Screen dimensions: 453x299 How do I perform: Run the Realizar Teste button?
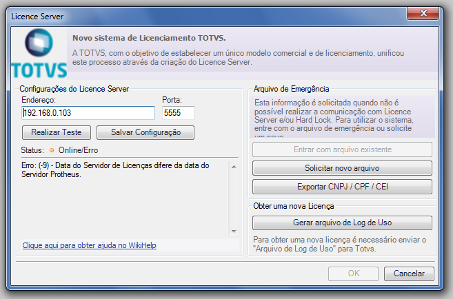57,132
